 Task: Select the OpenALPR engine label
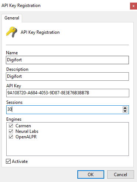tap(26, 137)
